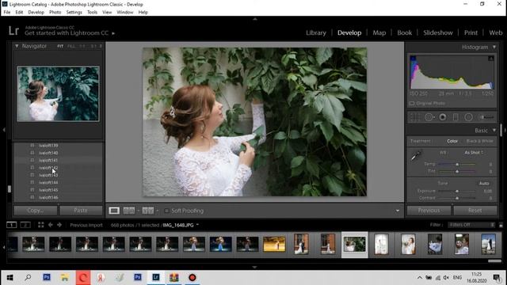Open Lightroom icon in the taskbar
Viewport: 507px width, 285px height.
[x=156, y=278]
